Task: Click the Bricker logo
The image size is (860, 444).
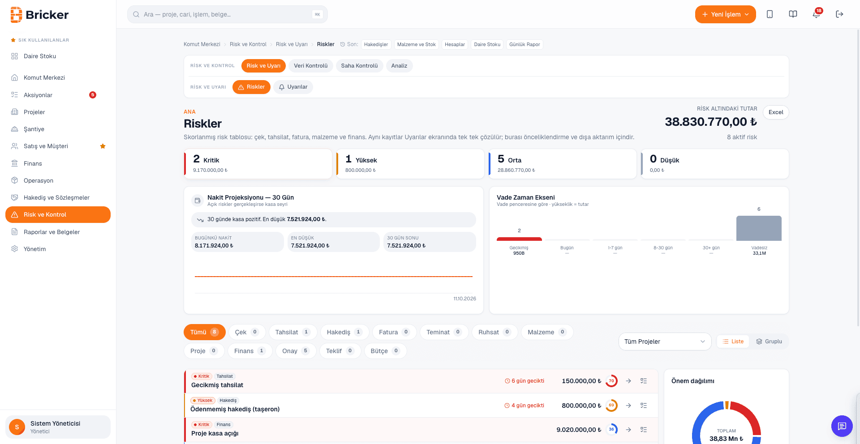Action: point(39,15)
